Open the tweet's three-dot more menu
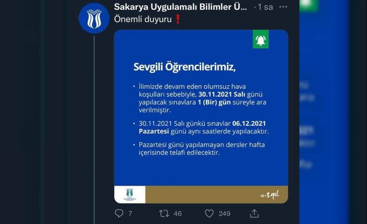 pos(283,7)
